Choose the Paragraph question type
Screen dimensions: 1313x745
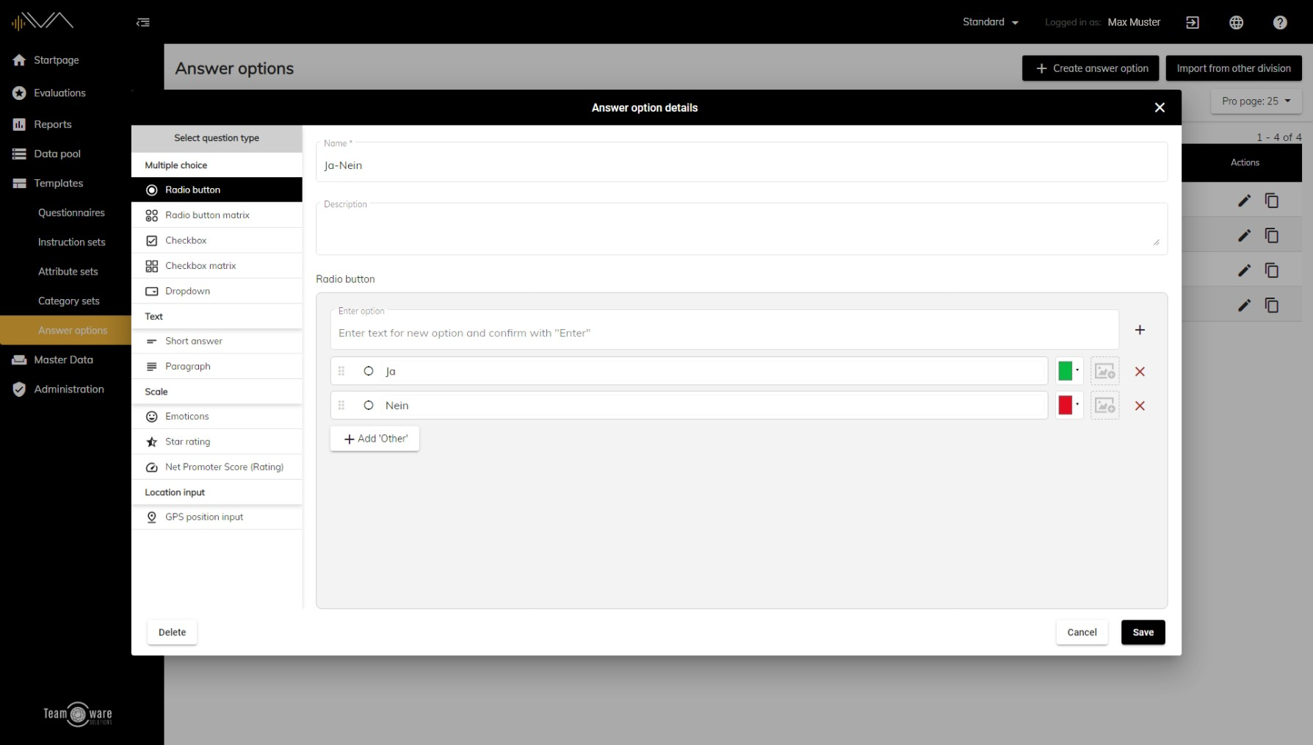click(x=217, y=366)
